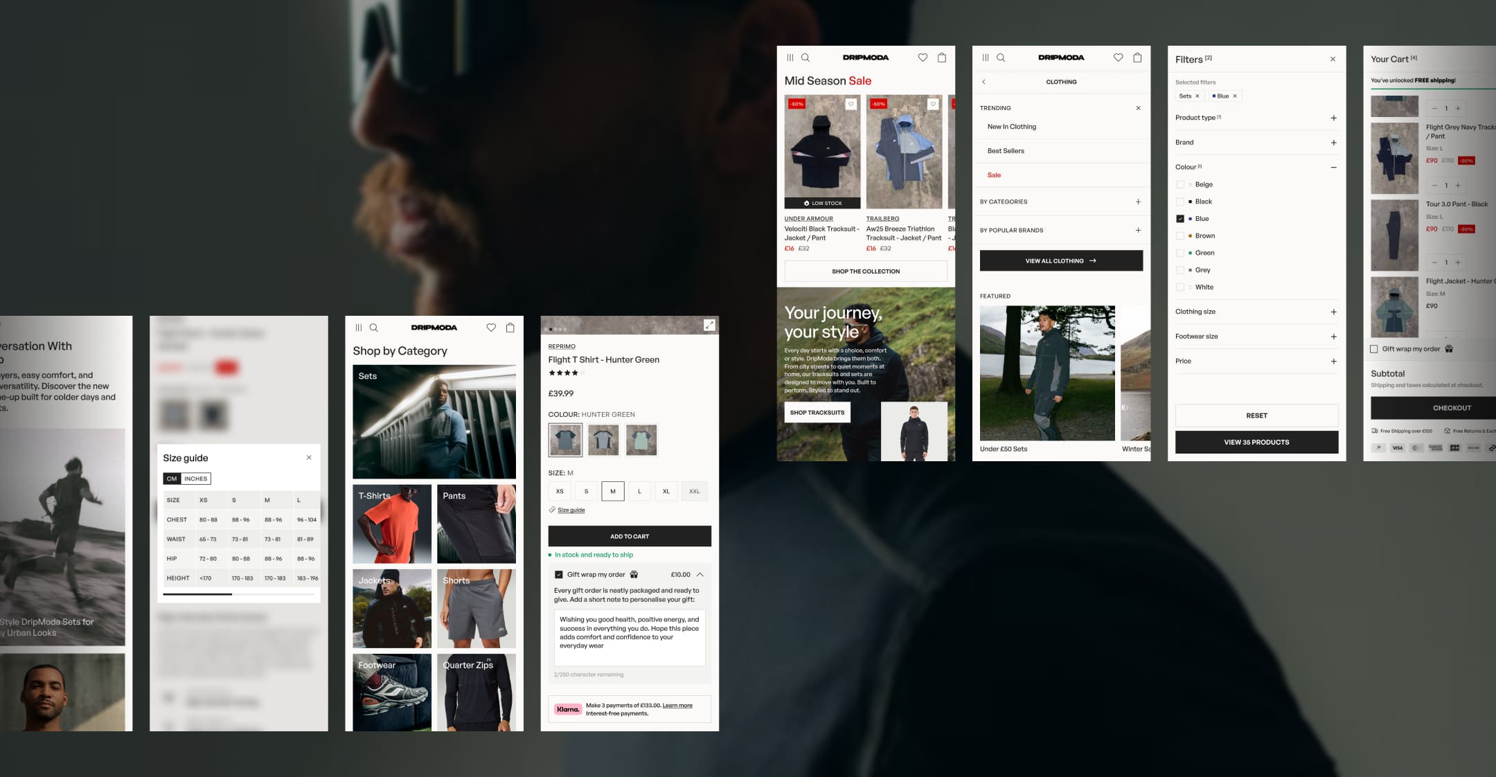Expand the Price filter
Screen dimensions: 1496x777
(x=1333, y=361)
